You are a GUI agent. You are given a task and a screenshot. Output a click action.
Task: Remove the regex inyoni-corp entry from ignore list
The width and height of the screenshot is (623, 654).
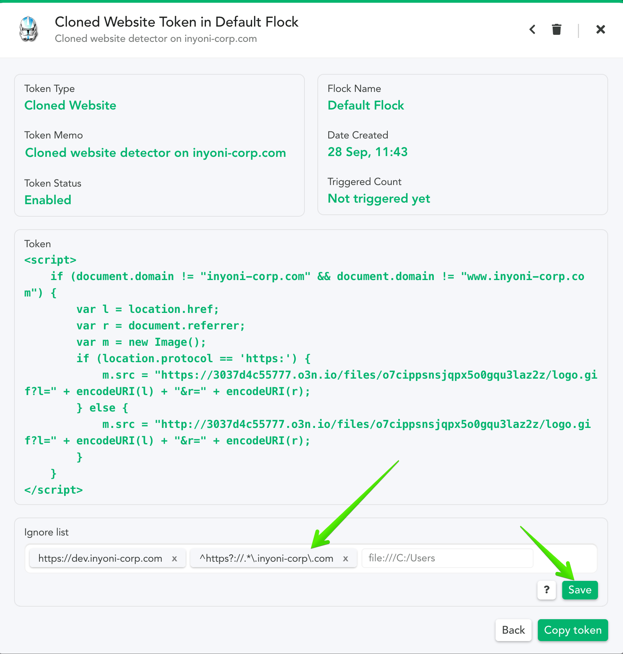346,559
